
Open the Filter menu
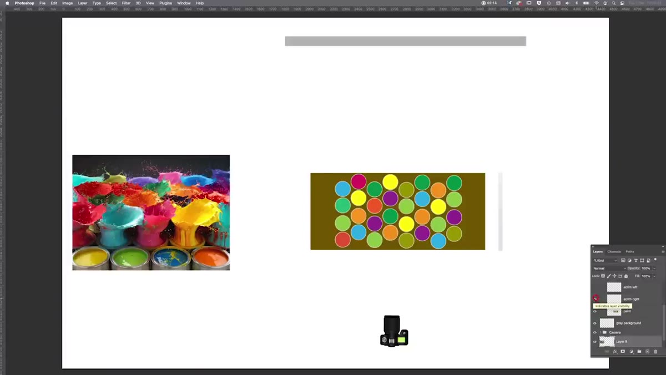tap(126, 3)
